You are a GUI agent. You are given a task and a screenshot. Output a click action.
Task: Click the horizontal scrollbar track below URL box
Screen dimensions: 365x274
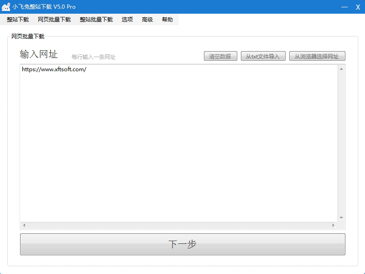(178, 225)
